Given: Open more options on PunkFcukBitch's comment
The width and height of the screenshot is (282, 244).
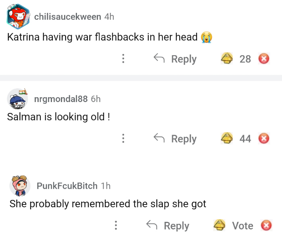Looking at the screenshot, I should [116, 225].
